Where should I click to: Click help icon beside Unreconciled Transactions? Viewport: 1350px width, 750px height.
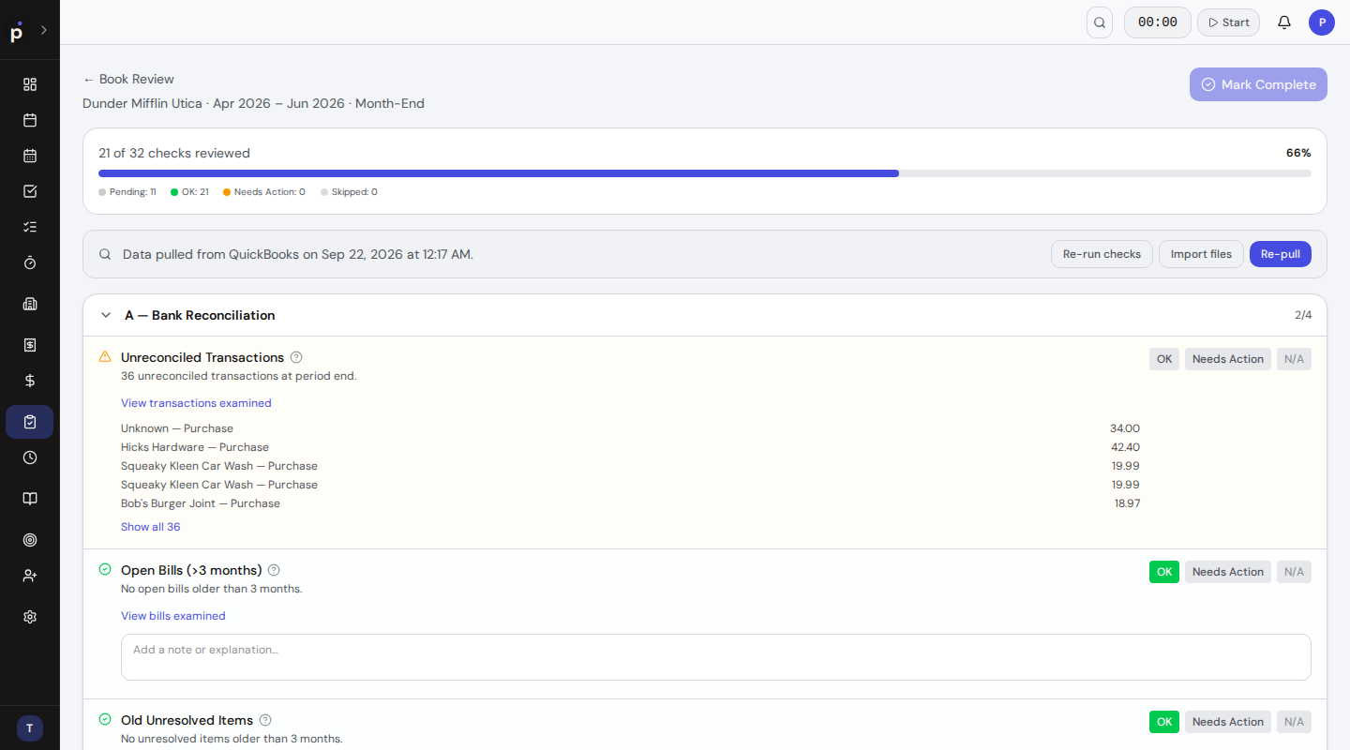coord(296,357)
